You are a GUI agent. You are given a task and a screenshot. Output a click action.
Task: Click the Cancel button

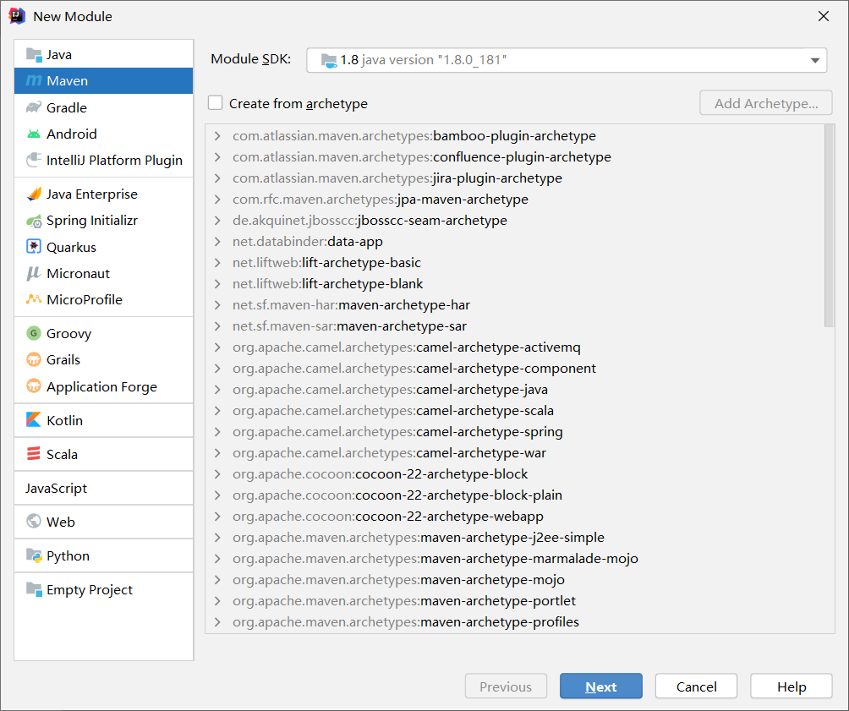(x=696, y=686)
